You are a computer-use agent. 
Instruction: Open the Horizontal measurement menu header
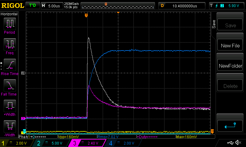[x=9, y=14]
